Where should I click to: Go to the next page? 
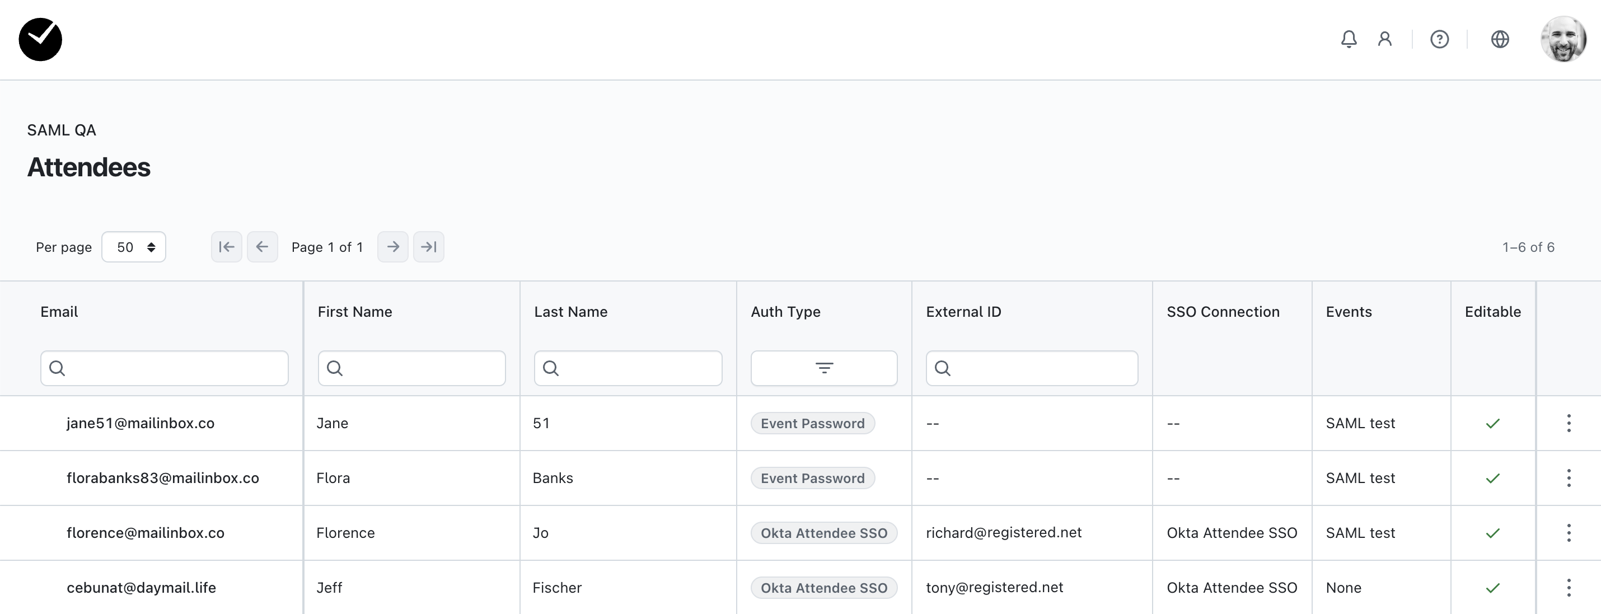point(393,247)
